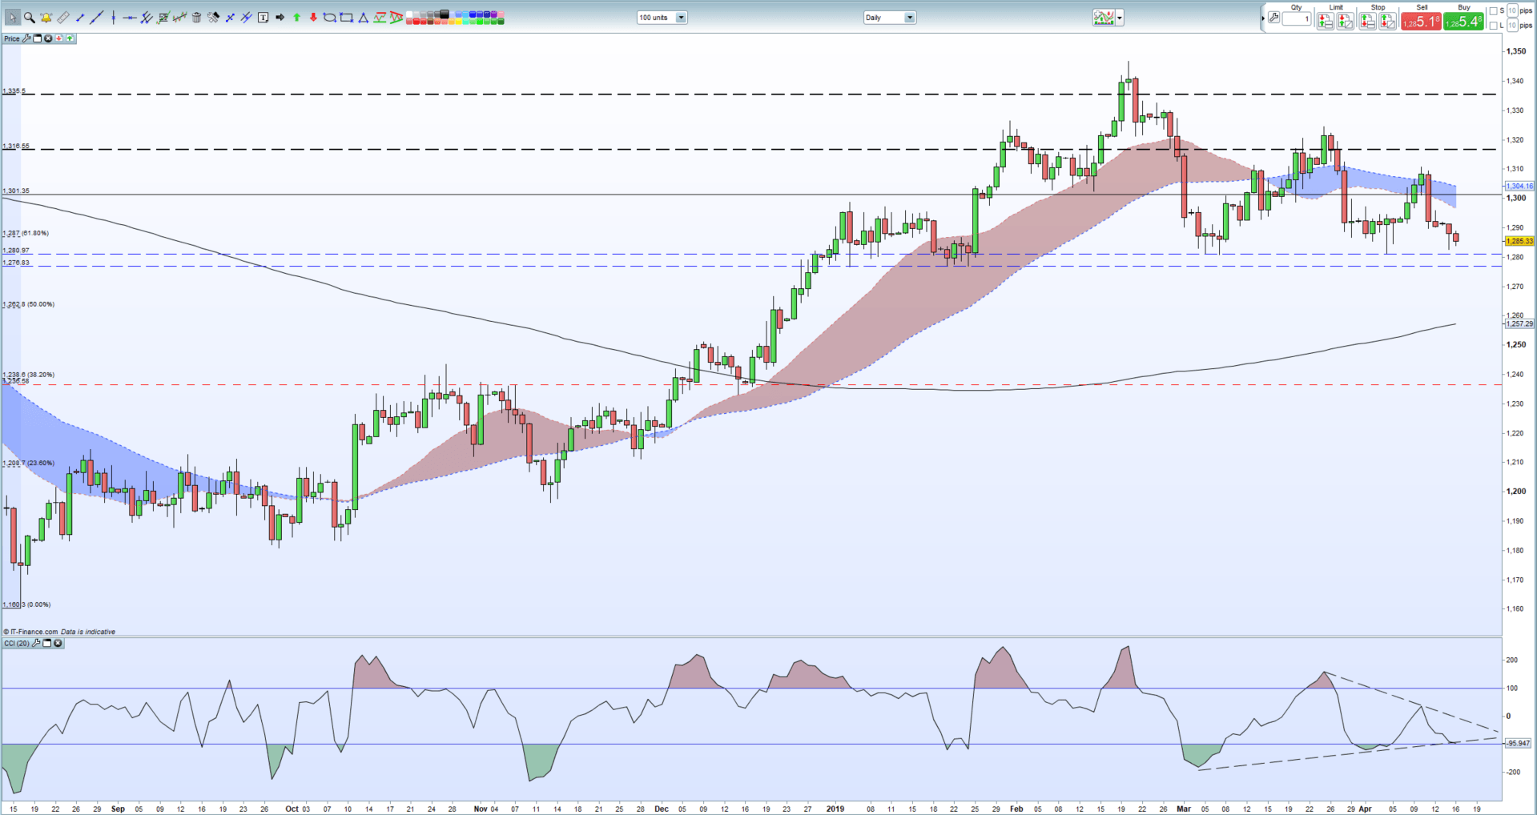The image size is (1537, 815).
Task: Tick the S pips checkbox
Action: (1493, 11)
